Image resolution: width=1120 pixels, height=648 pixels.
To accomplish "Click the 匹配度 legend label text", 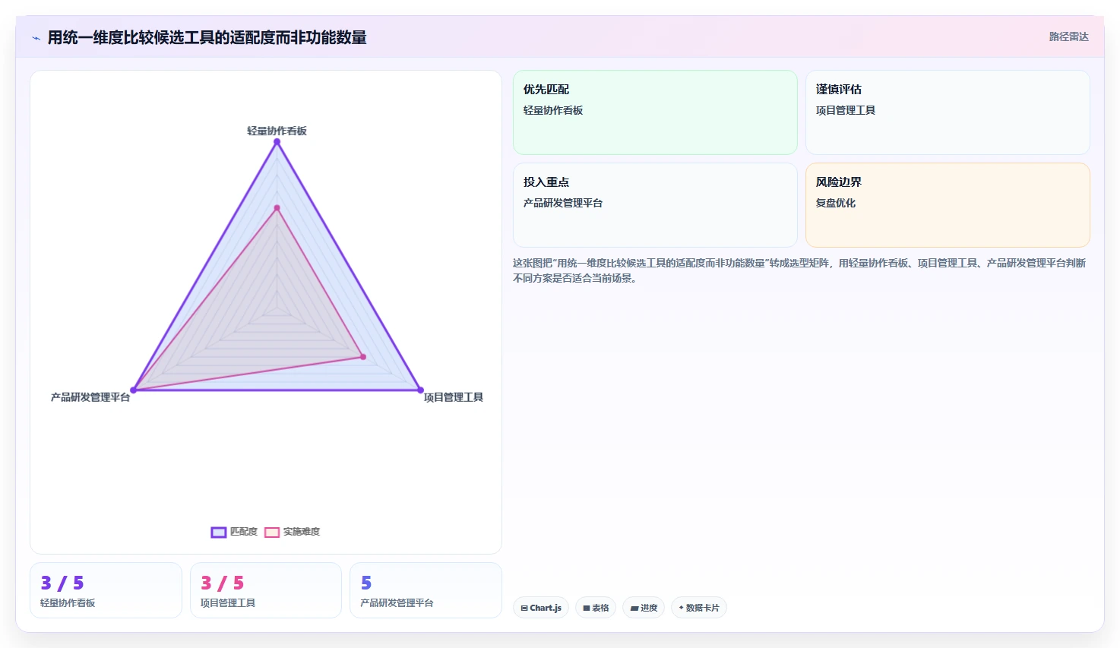I will click(x=244, y=532).
